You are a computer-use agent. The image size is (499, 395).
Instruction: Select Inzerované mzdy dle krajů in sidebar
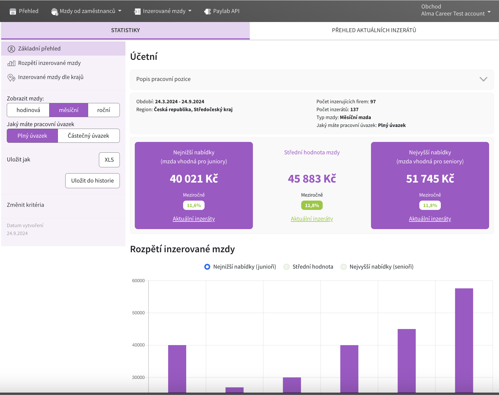(x=63, y=77)
